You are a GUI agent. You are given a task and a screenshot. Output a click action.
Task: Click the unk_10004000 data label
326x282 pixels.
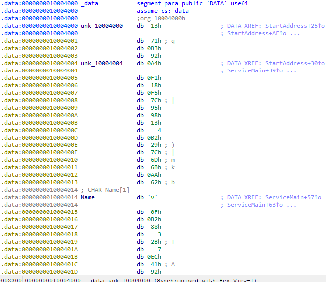102,26
